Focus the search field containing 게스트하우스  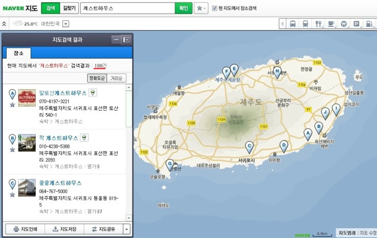[x=128, y=8]
